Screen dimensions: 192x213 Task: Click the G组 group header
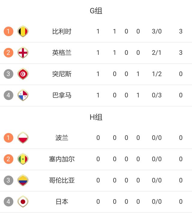pyautogui.click(x=96, y=11)
